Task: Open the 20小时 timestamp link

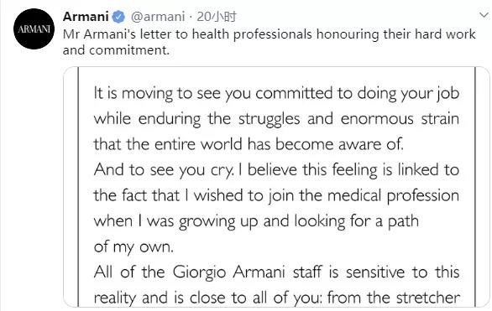Action: (x=216, y=17)
